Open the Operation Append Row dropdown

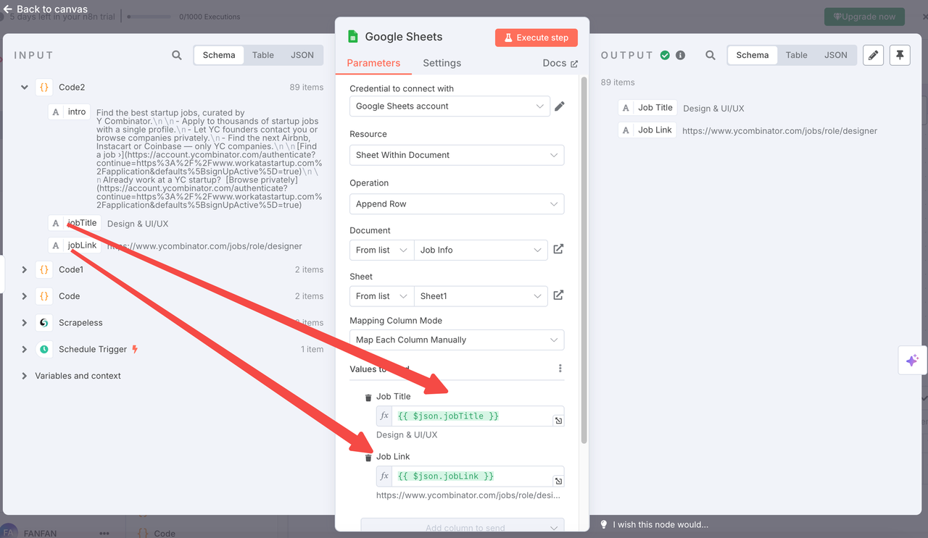(x=457, y=204)
